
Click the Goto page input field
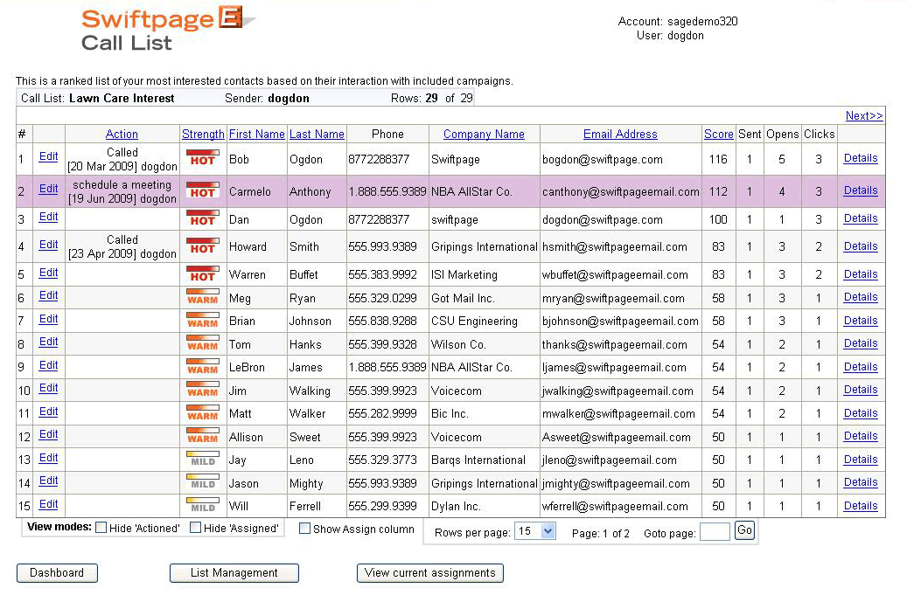715,532
